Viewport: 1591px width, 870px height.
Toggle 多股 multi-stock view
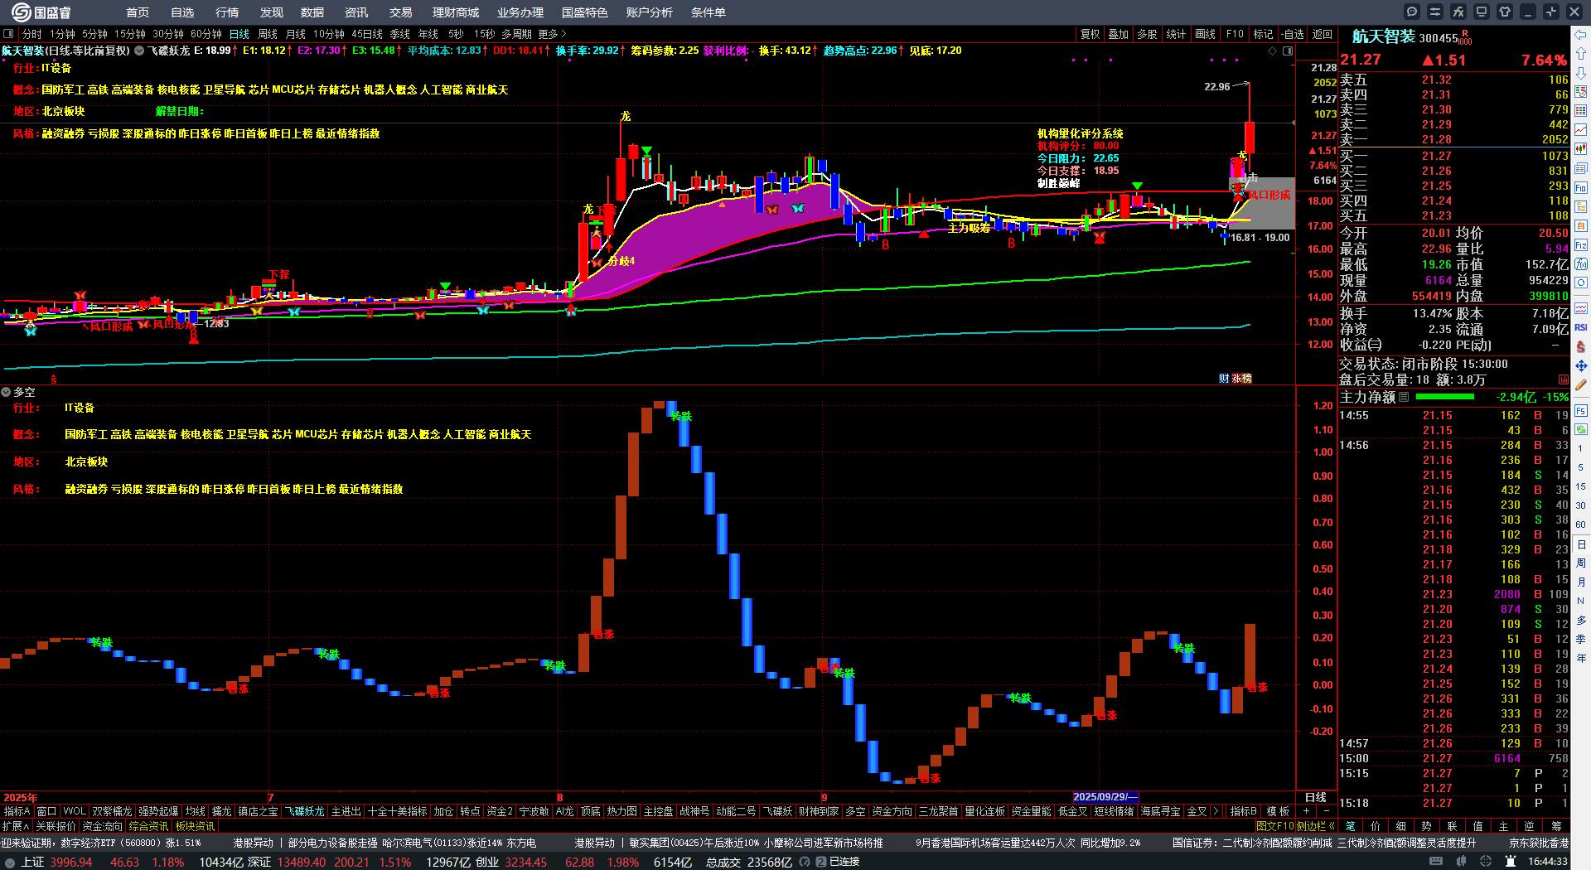[1147, 34]
